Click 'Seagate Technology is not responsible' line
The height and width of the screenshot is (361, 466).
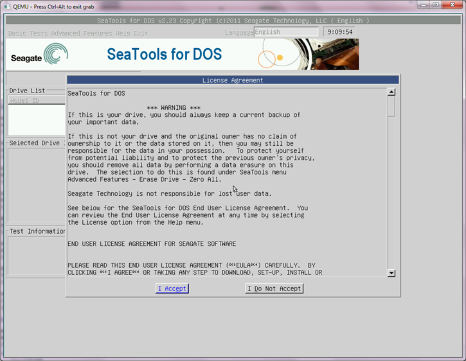170,194
